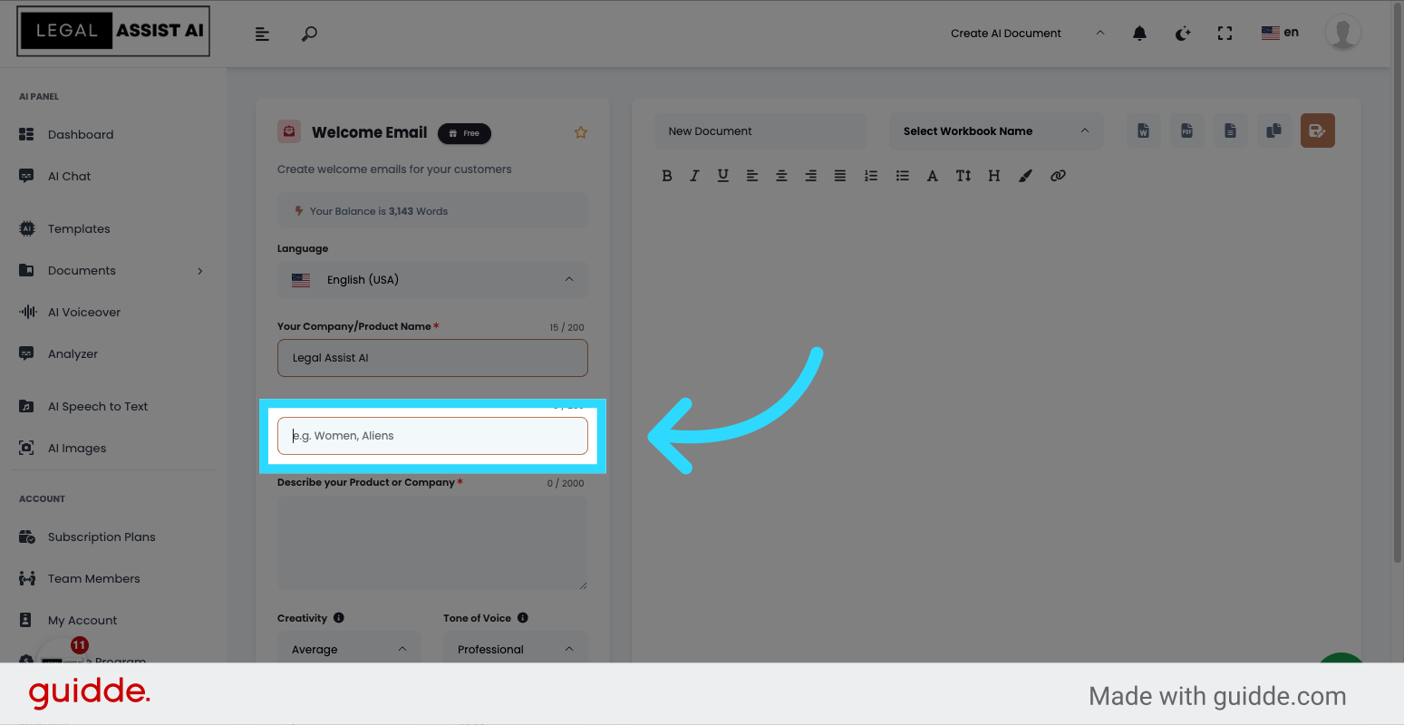1404x725 pixels.
Task: Open the Select Workbook Name dropdown
Action: [996, 131]
